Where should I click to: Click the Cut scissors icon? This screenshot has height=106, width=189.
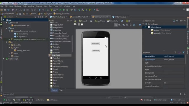[x=20, y=10]
